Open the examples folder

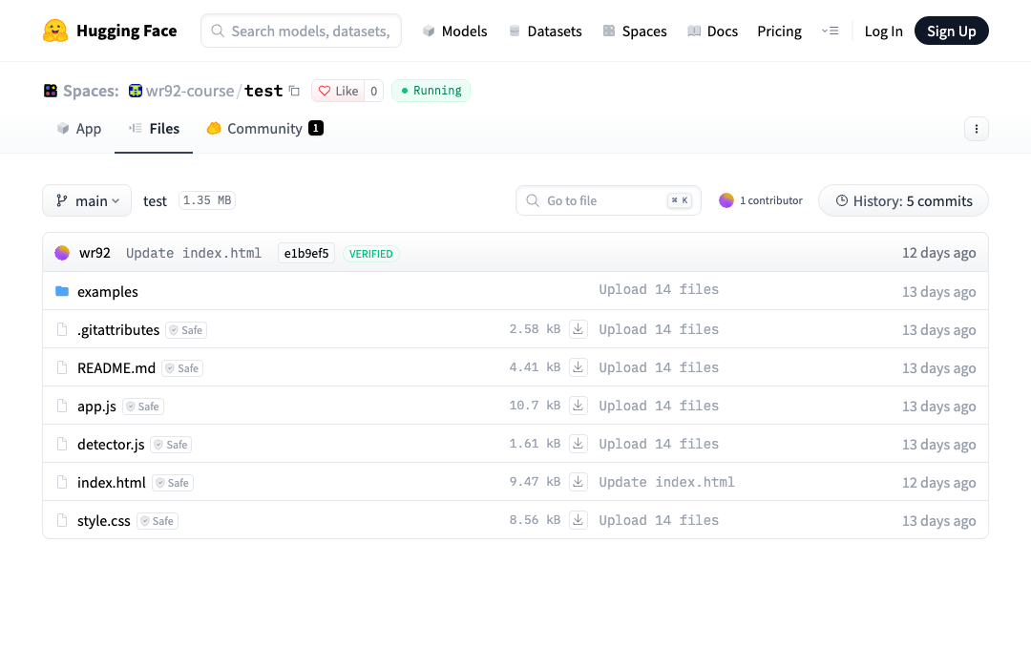pos(108,291)
